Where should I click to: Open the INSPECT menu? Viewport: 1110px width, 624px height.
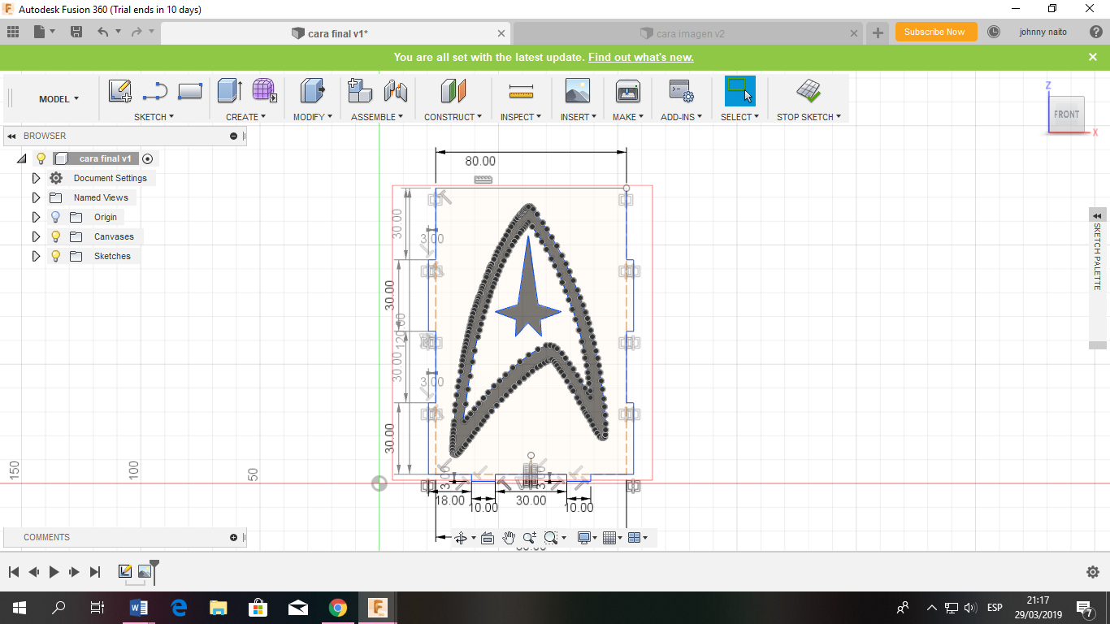(x=520, y=117)
